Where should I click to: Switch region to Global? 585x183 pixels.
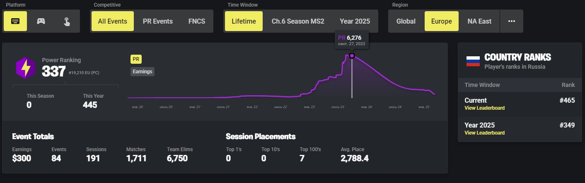[x=406, y=21]
